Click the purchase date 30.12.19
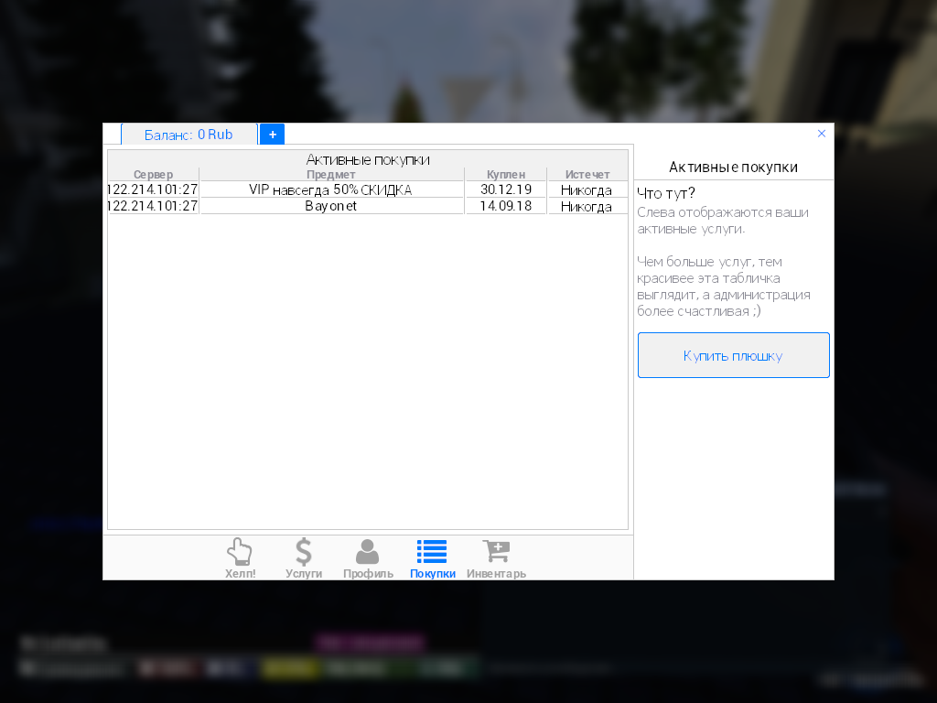The height and width of the screenshot is (703, 937). click(x=505, y=190)
